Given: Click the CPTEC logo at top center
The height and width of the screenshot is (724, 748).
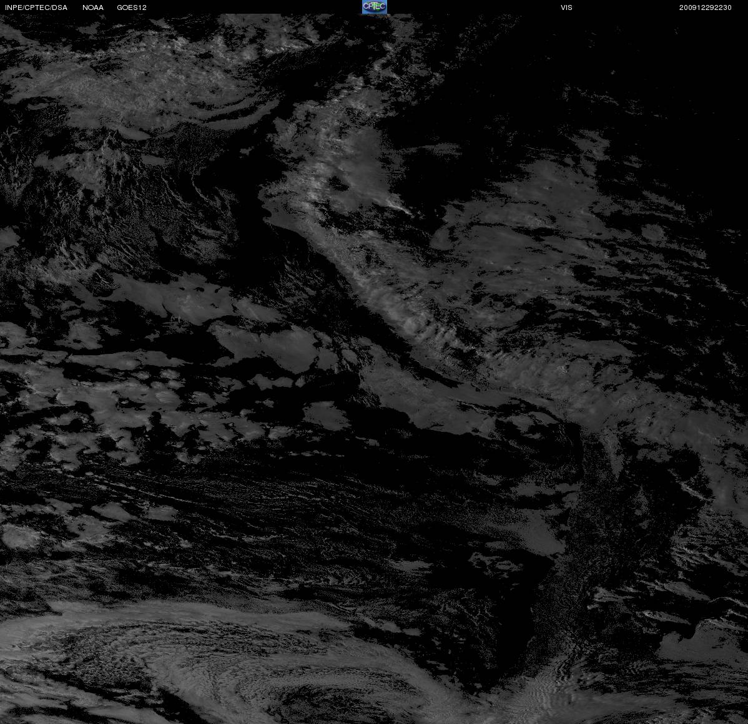Looking at the screenshot, I should (x=374, y=7).
